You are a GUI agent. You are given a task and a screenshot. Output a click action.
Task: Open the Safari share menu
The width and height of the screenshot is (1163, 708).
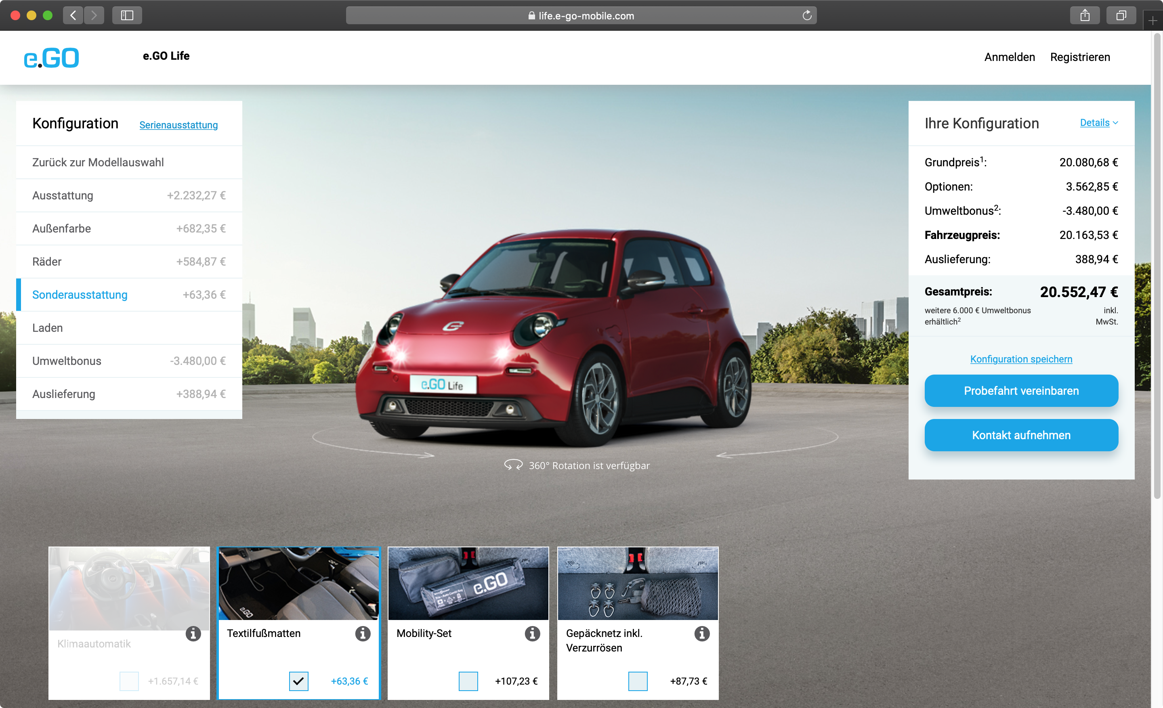pyautogui.click(x=1085, y=16)
